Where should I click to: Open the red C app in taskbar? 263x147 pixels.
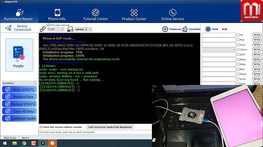33,143
